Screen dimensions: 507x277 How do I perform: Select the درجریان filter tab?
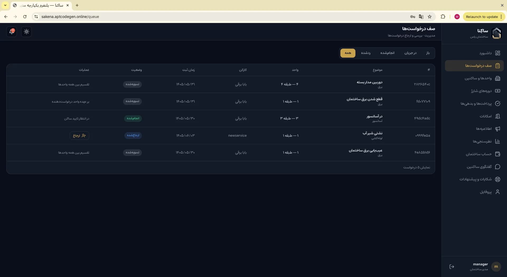coord(410,53)
